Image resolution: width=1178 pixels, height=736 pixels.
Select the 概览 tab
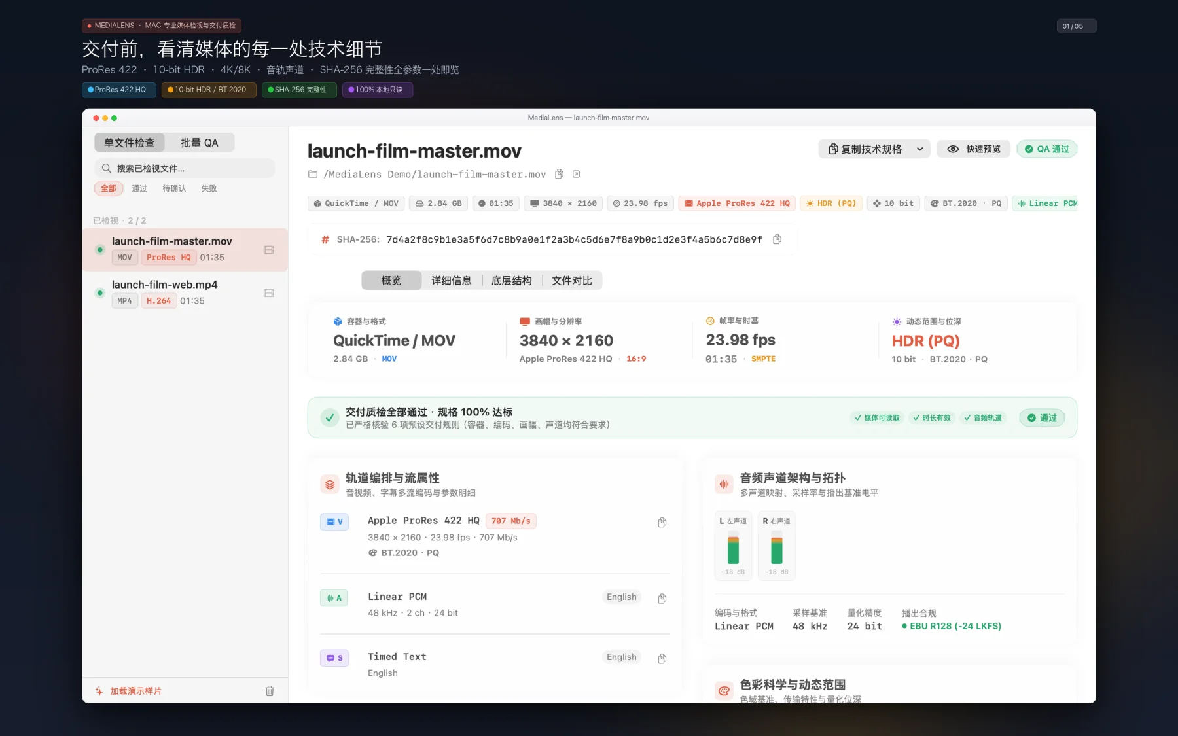pyautogui.click(x=391, y=281)
